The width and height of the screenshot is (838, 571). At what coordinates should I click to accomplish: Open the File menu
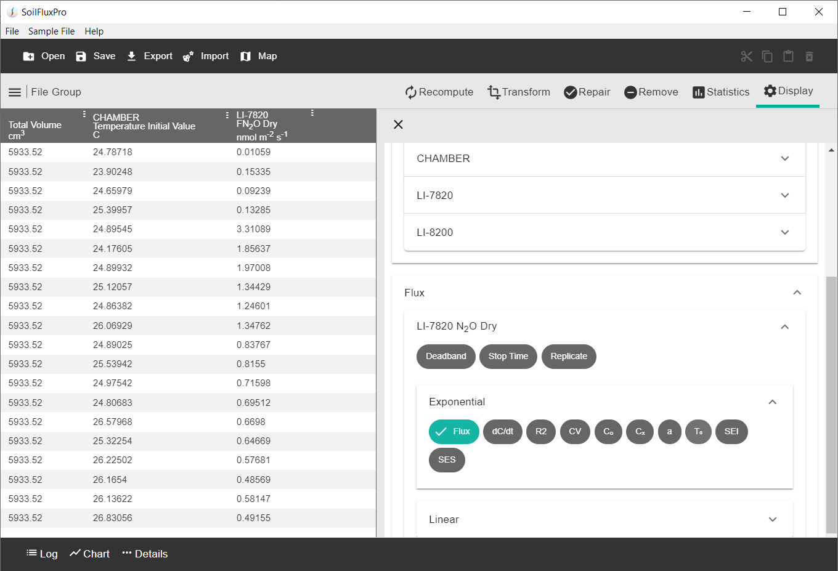[12, 31]
